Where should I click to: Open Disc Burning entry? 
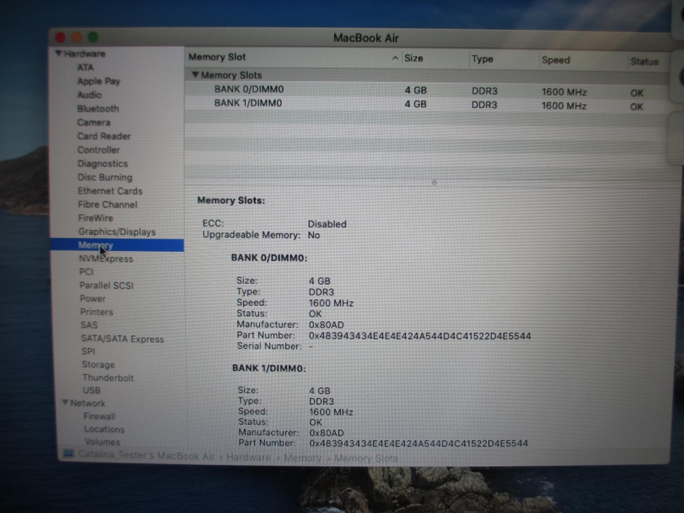(105, 177)
